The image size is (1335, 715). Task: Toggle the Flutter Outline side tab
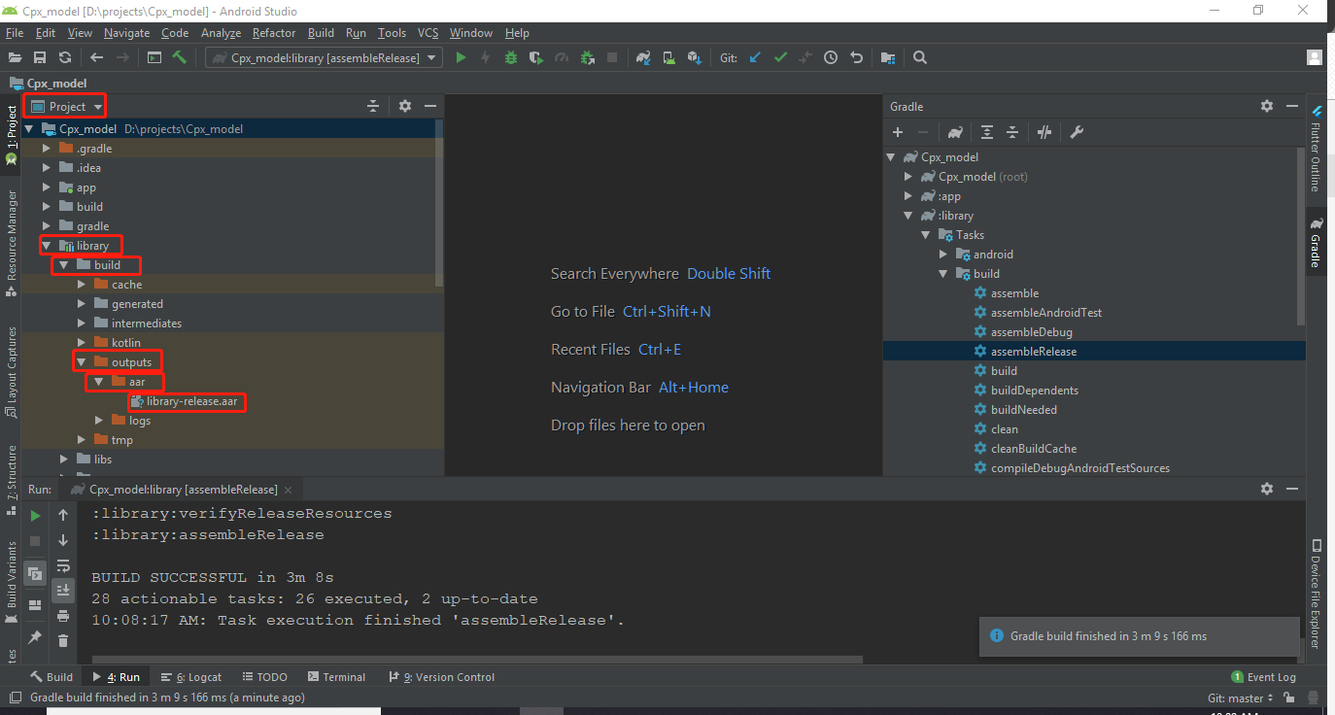[1316, 149]
